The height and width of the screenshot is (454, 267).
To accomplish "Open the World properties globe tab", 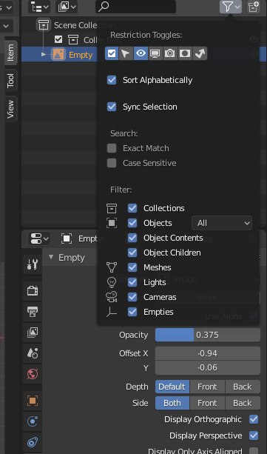I will click(33, 374).
